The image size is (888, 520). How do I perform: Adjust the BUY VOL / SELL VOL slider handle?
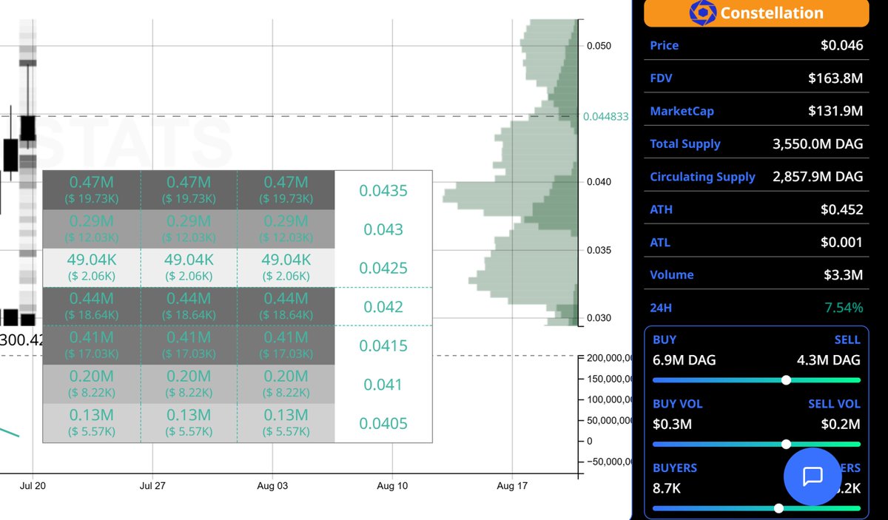pos(786,445)
